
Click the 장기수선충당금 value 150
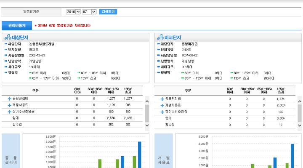tap(281, 112)
